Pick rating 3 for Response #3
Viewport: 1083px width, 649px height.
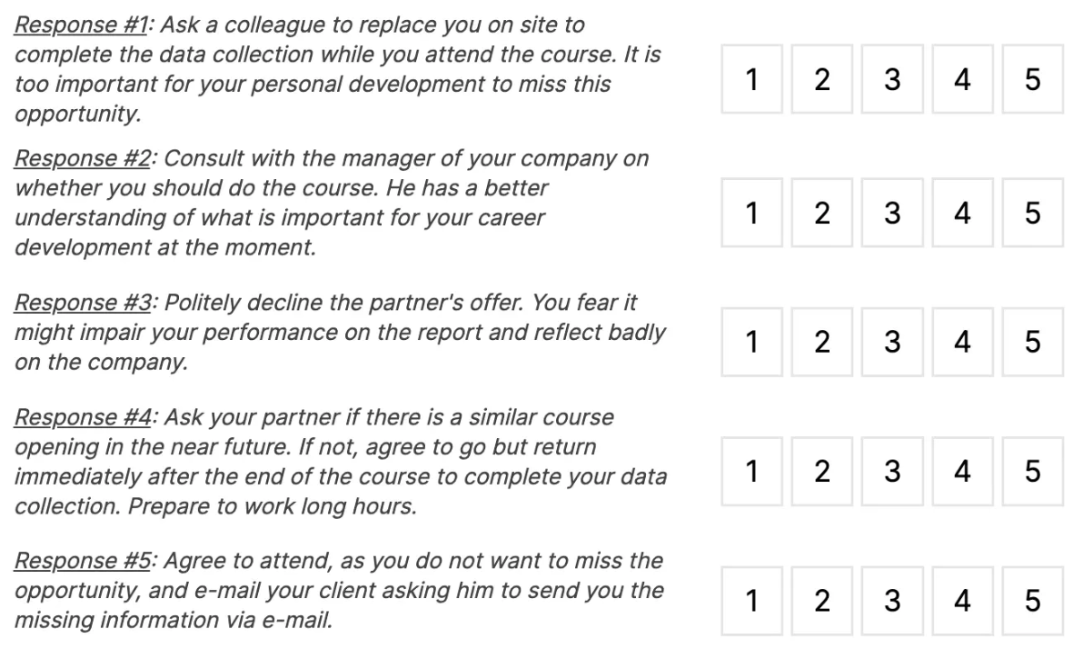pyautogui.click(x=892, y=343)
